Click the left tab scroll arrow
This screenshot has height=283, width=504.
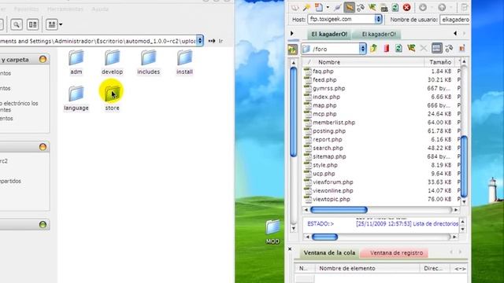[455, 33]
